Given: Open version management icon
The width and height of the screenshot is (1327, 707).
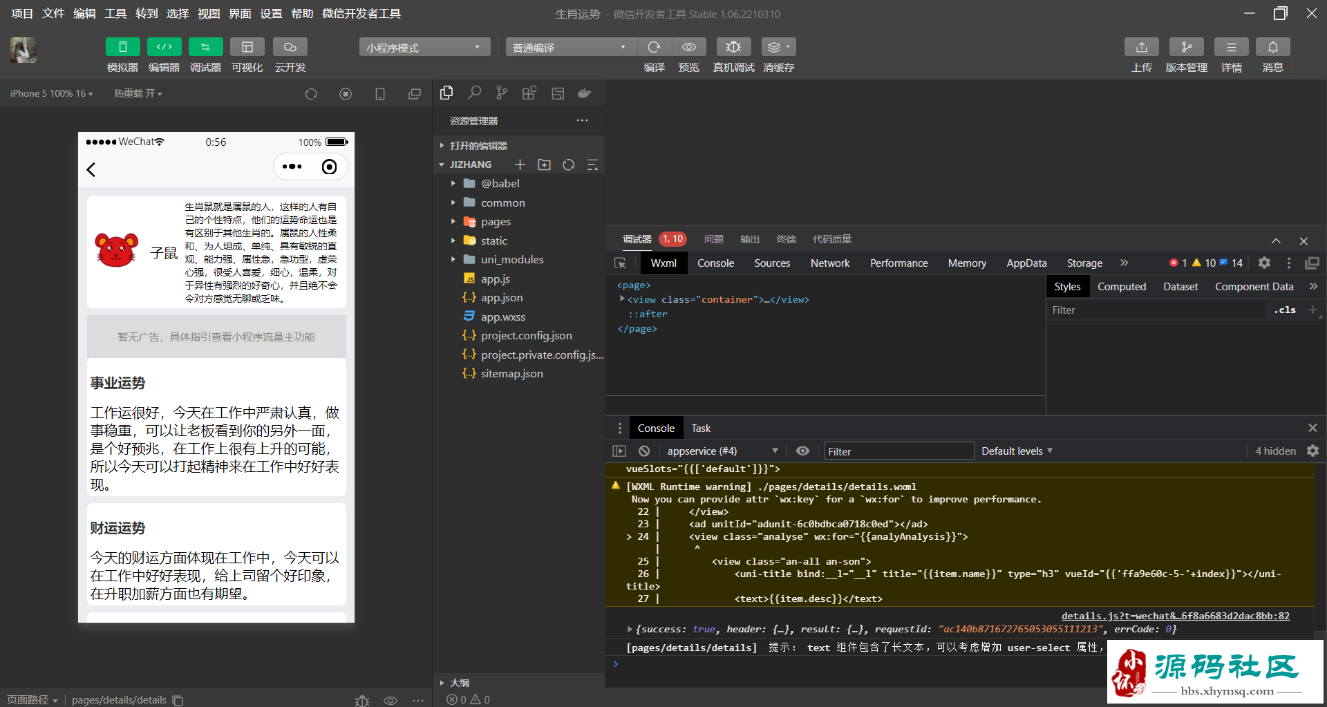Looking at the screenshot, I should tap(1187, 47).
